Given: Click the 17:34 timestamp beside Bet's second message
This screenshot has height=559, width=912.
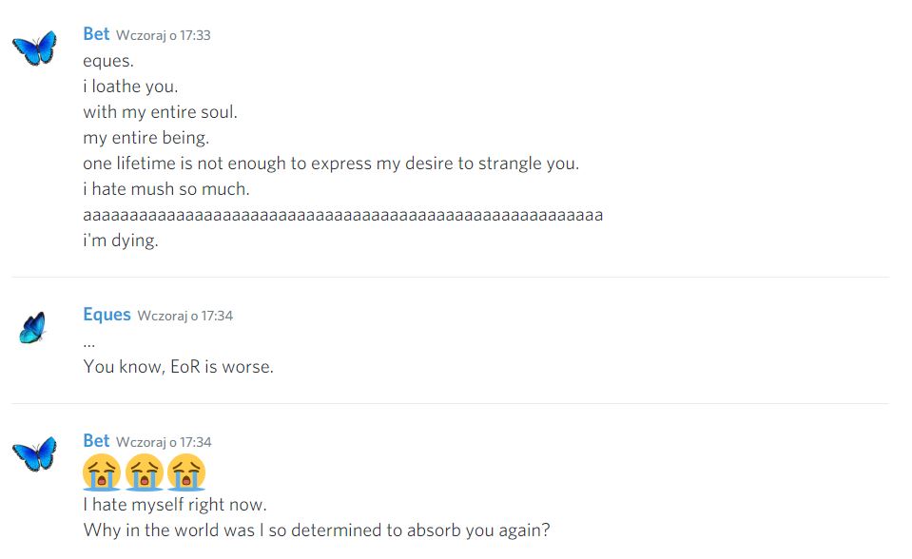Looking at the screenshot, I should tap(163, 442).
